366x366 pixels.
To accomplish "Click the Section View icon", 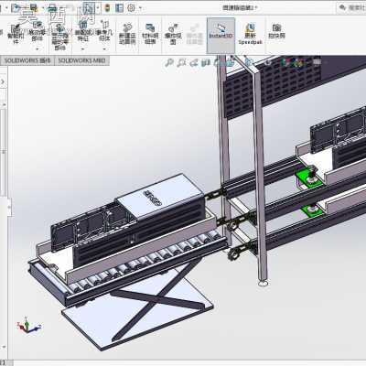I will pyautogui.click(x=206, y=63).
